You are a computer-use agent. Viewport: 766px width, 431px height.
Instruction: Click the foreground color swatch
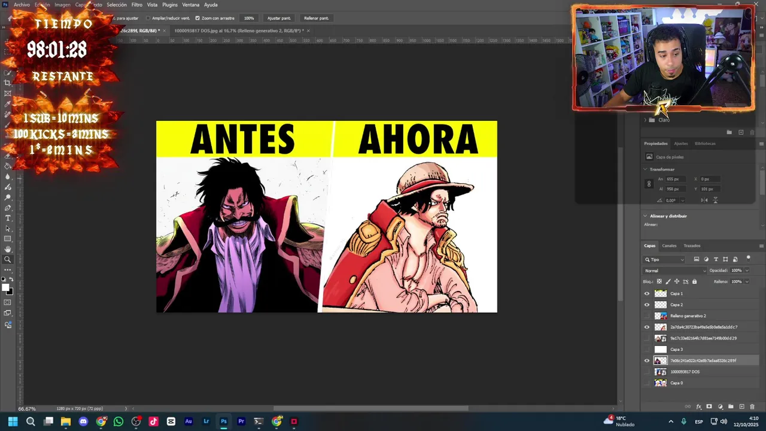pyautogui.click(x=6, y=289)
